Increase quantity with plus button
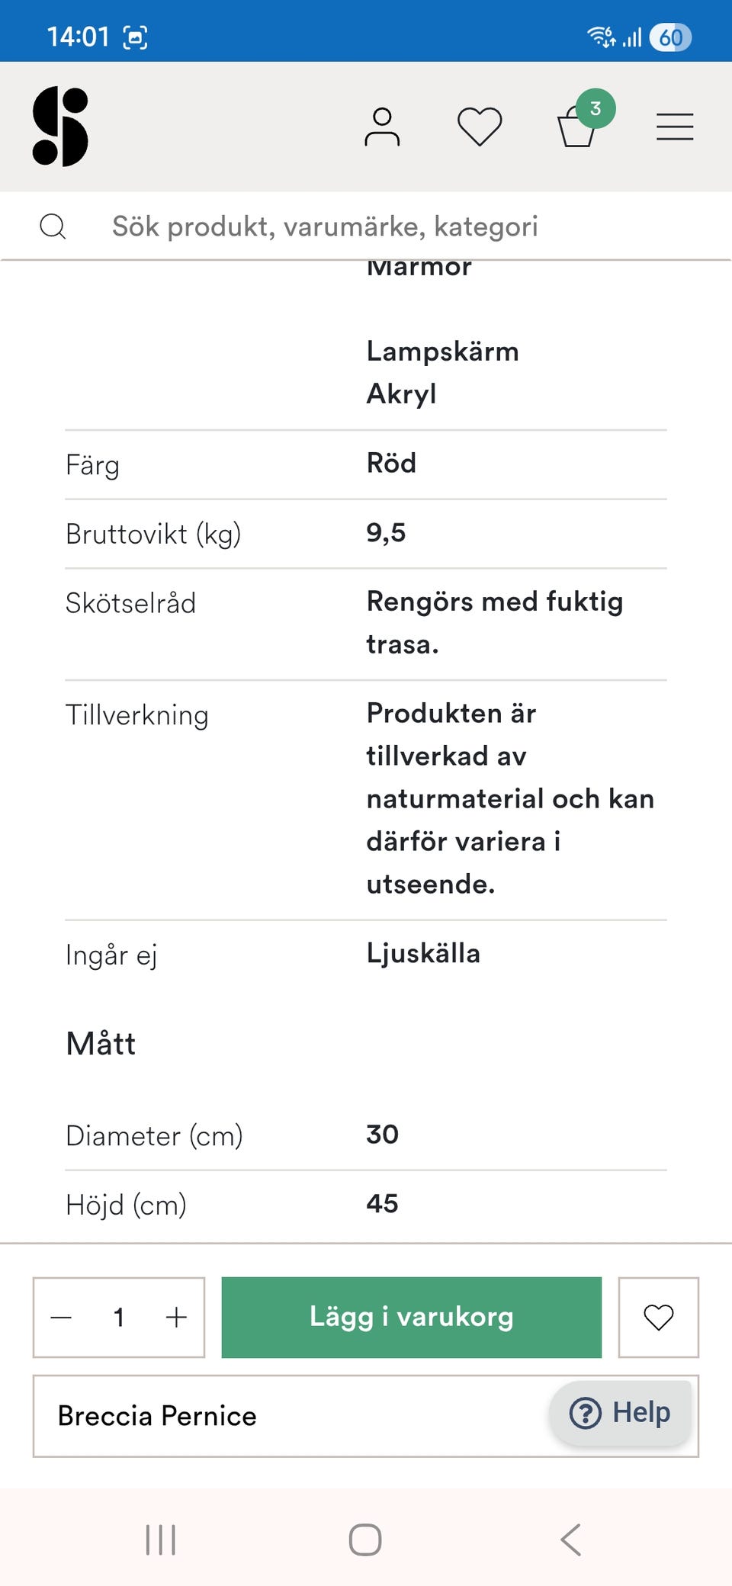The height and width of the screenshot is (1586, 732). point(176,1317)
